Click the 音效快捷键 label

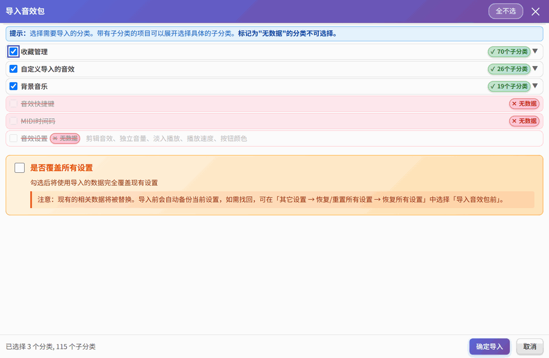(38, 104)
